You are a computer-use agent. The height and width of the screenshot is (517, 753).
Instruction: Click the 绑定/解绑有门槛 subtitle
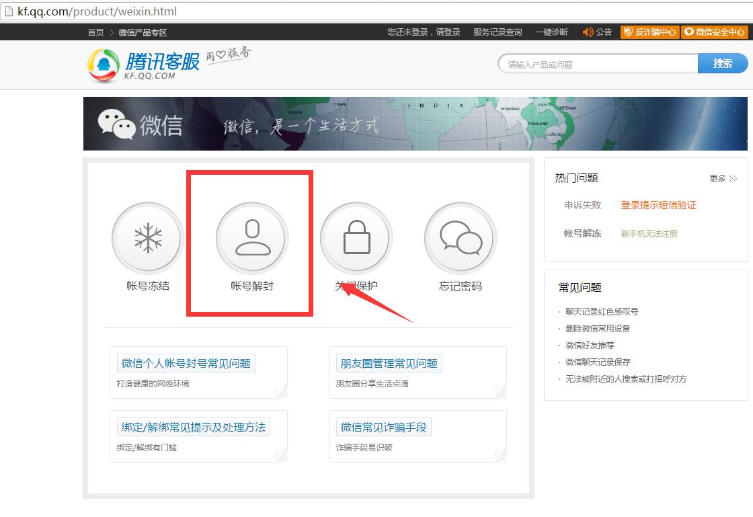coord(147,447)
